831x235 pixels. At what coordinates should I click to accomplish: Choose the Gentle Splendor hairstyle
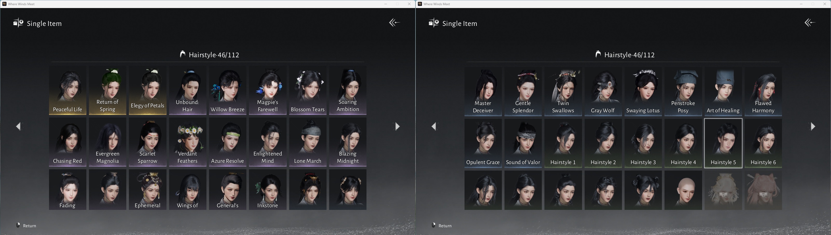point(523,91)
